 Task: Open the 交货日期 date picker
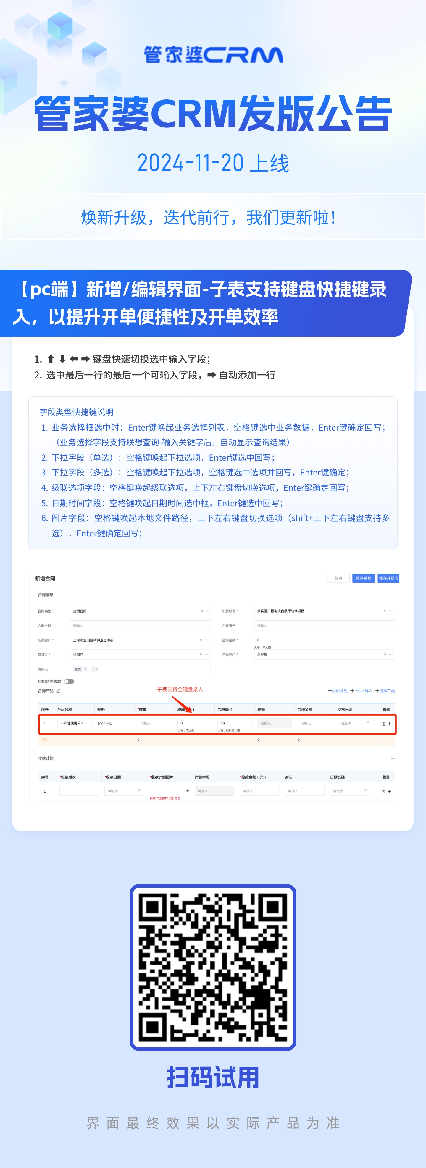pos(355,724)
